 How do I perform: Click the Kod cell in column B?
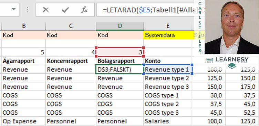(x=23, y=35)
